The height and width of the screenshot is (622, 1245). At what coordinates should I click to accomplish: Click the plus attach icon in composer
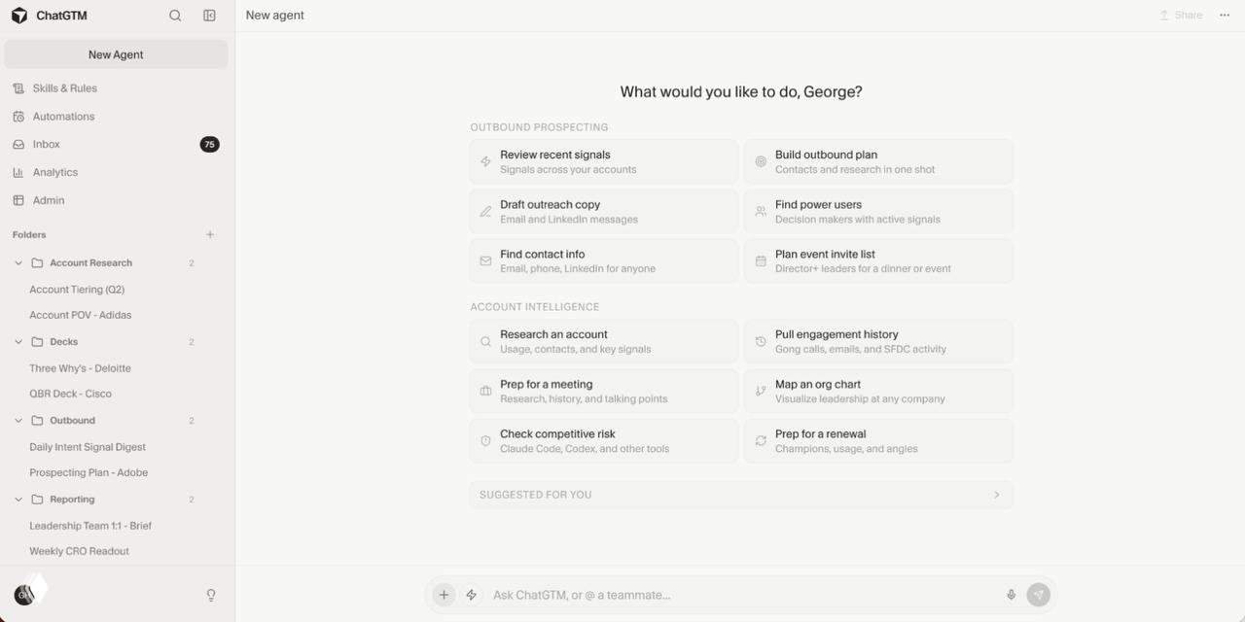click(x=444, y=595)
